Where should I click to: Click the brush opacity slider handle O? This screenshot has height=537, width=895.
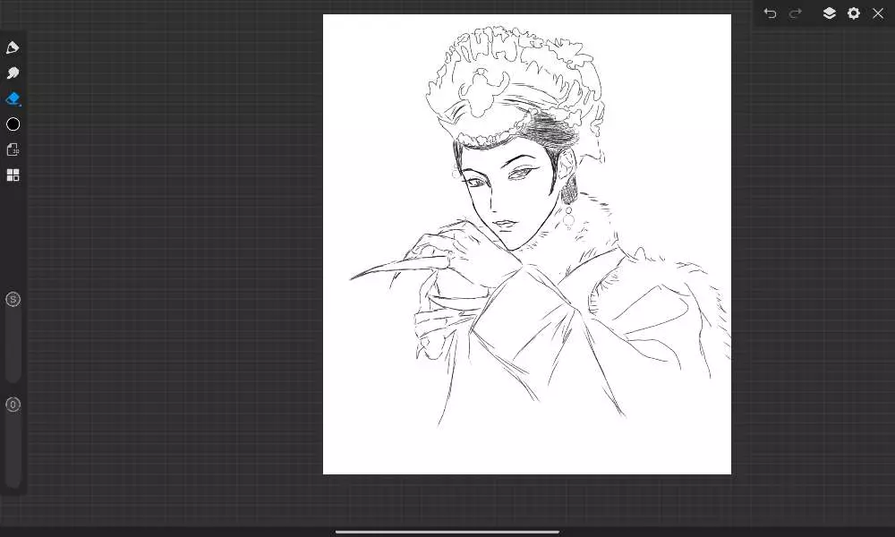point(13,405)
